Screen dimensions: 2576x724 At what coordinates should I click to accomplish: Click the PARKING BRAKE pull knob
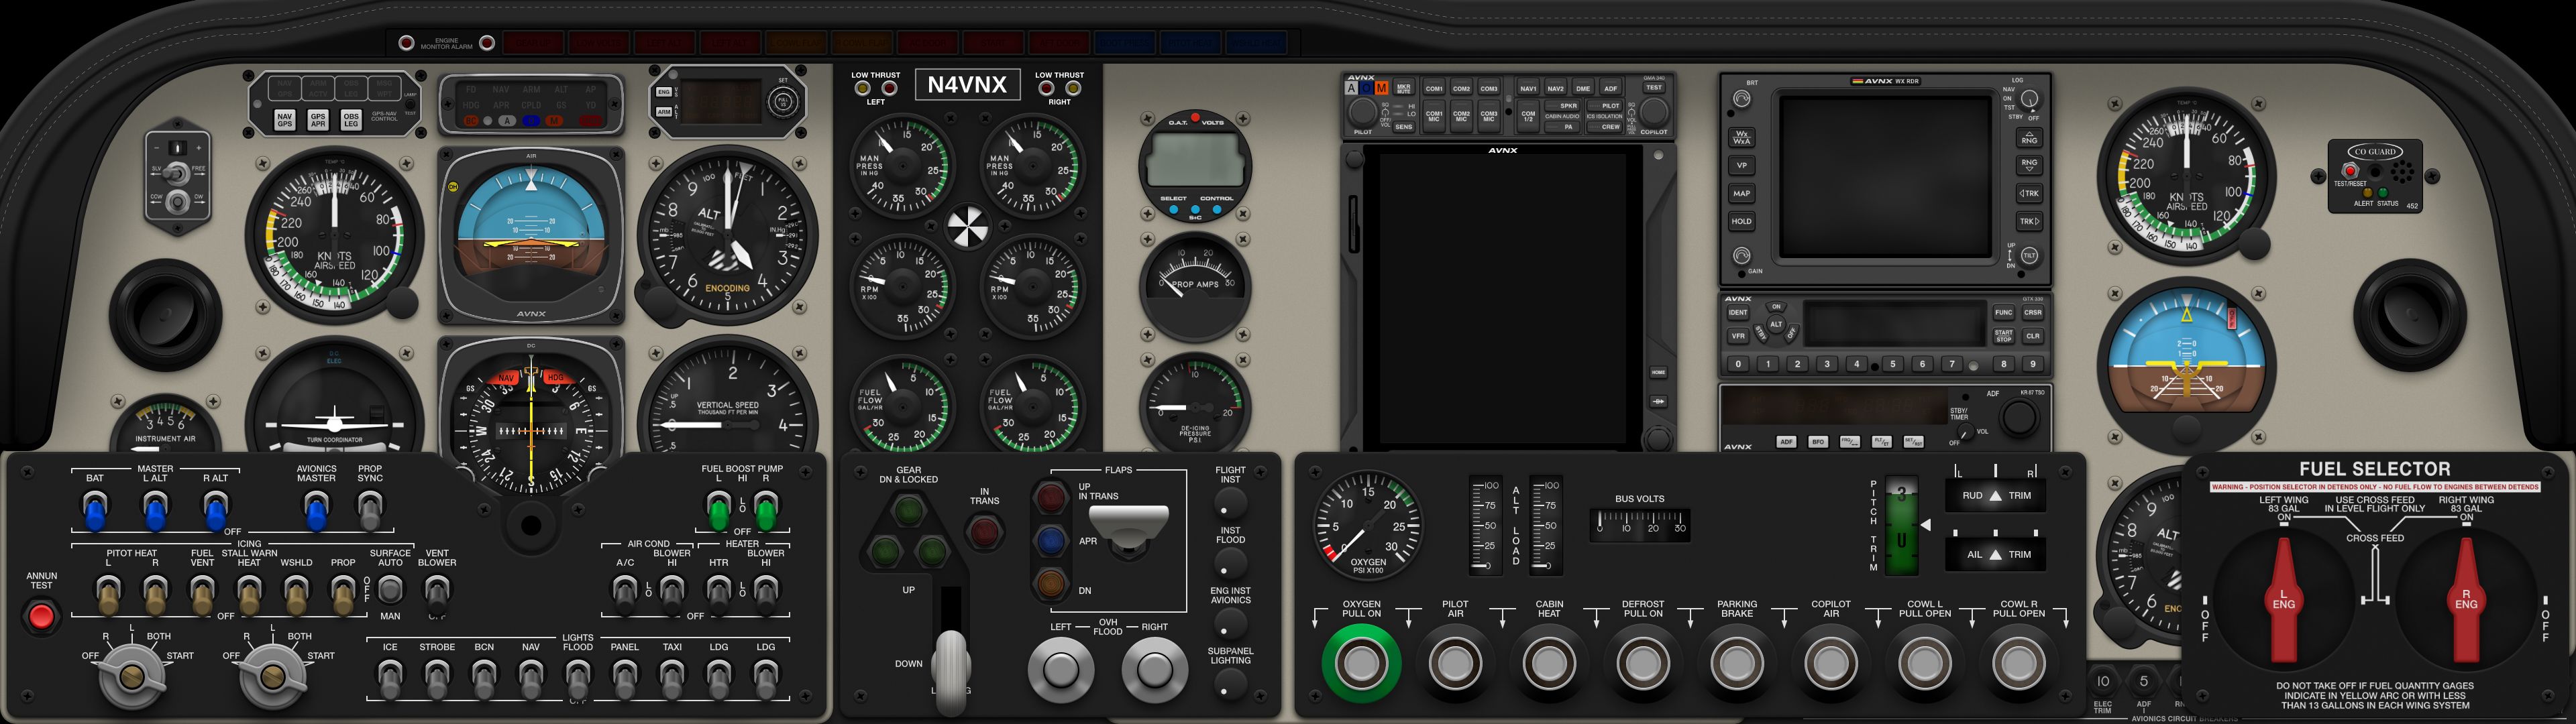1736,663
